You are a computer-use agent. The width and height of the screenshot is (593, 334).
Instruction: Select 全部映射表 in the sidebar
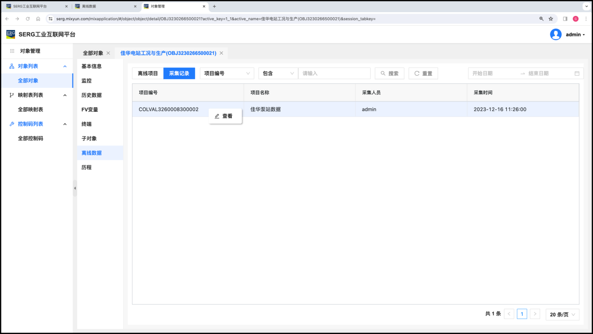[x=30, y=109]
